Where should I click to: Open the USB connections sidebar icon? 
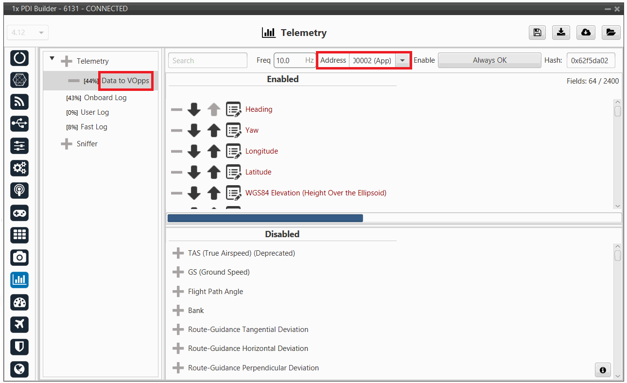(19, 123)
